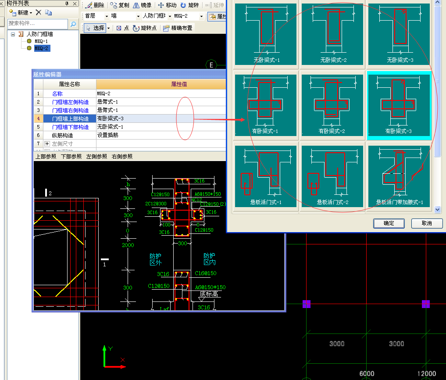Click the C16@150 rebar label
This screenshot has height=380, width=446.
click(x=205, y=273)
